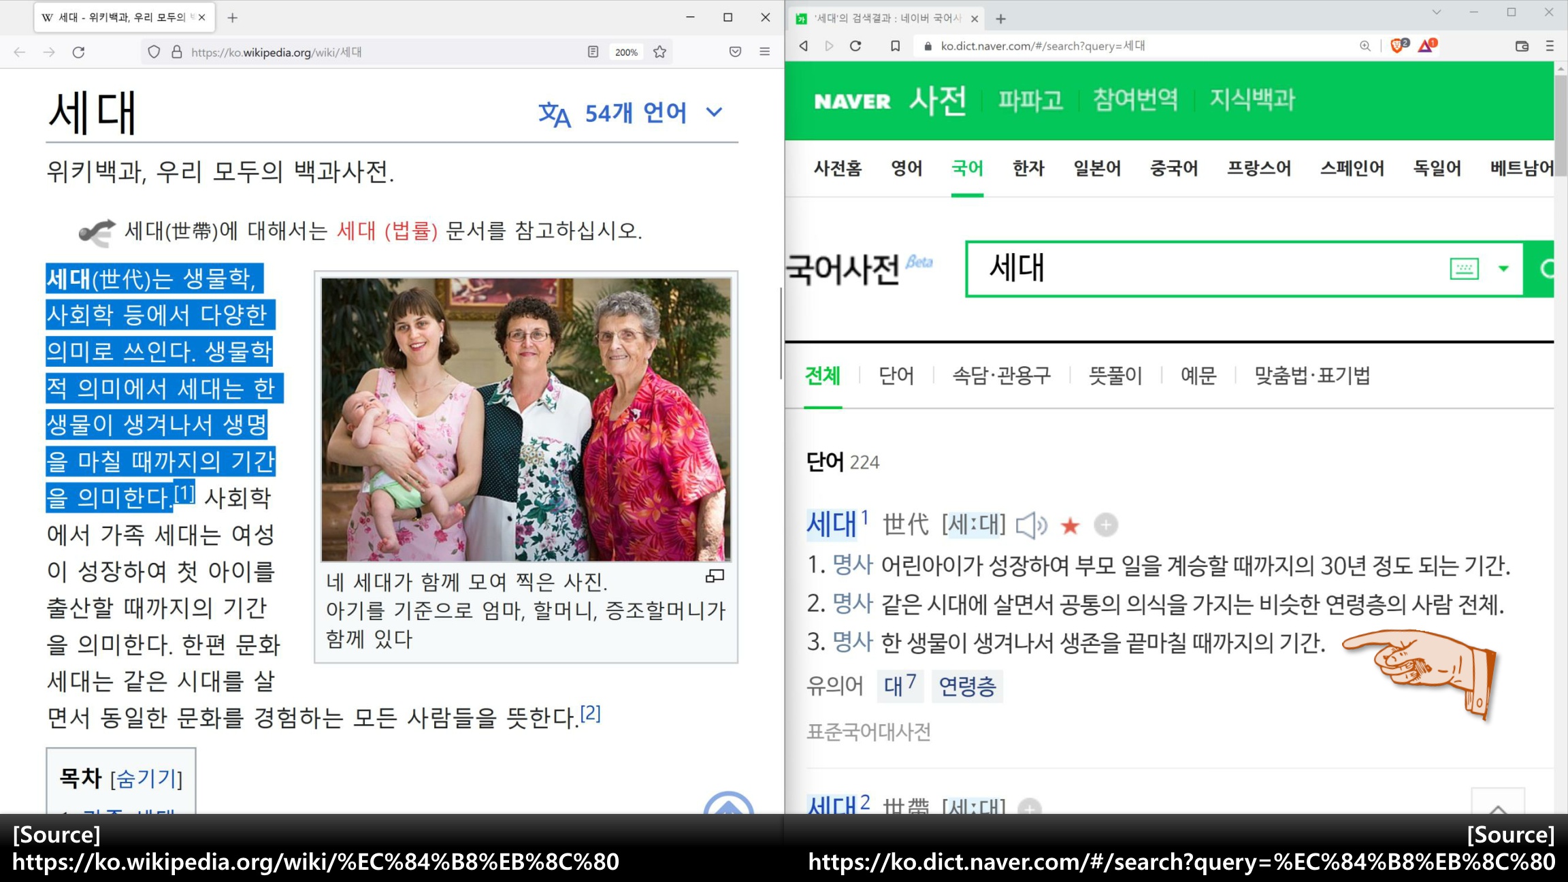Open the Brave tab search chevron

point(1436,12)
